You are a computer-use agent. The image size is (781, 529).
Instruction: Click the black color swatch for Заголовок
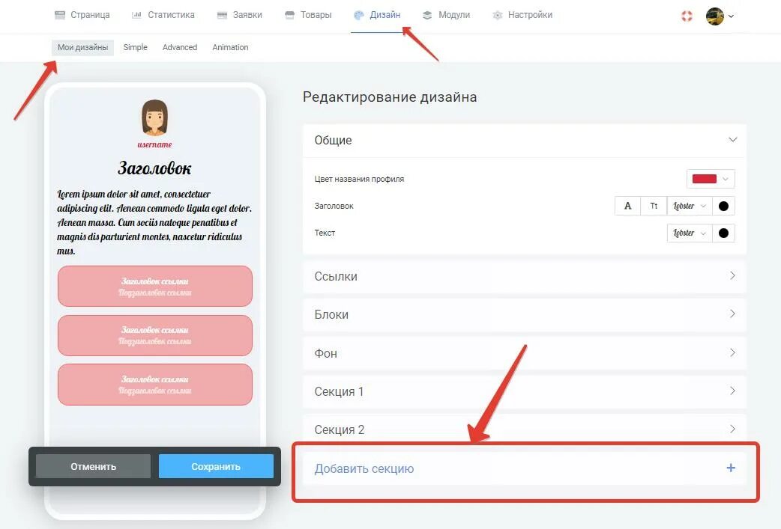(x=724, y=206)
